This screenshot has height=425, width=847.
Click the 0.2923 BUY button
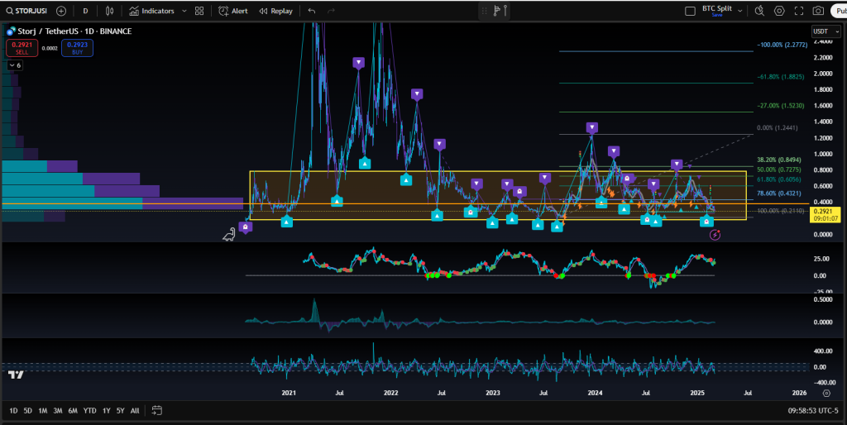[x=77, y=48]
